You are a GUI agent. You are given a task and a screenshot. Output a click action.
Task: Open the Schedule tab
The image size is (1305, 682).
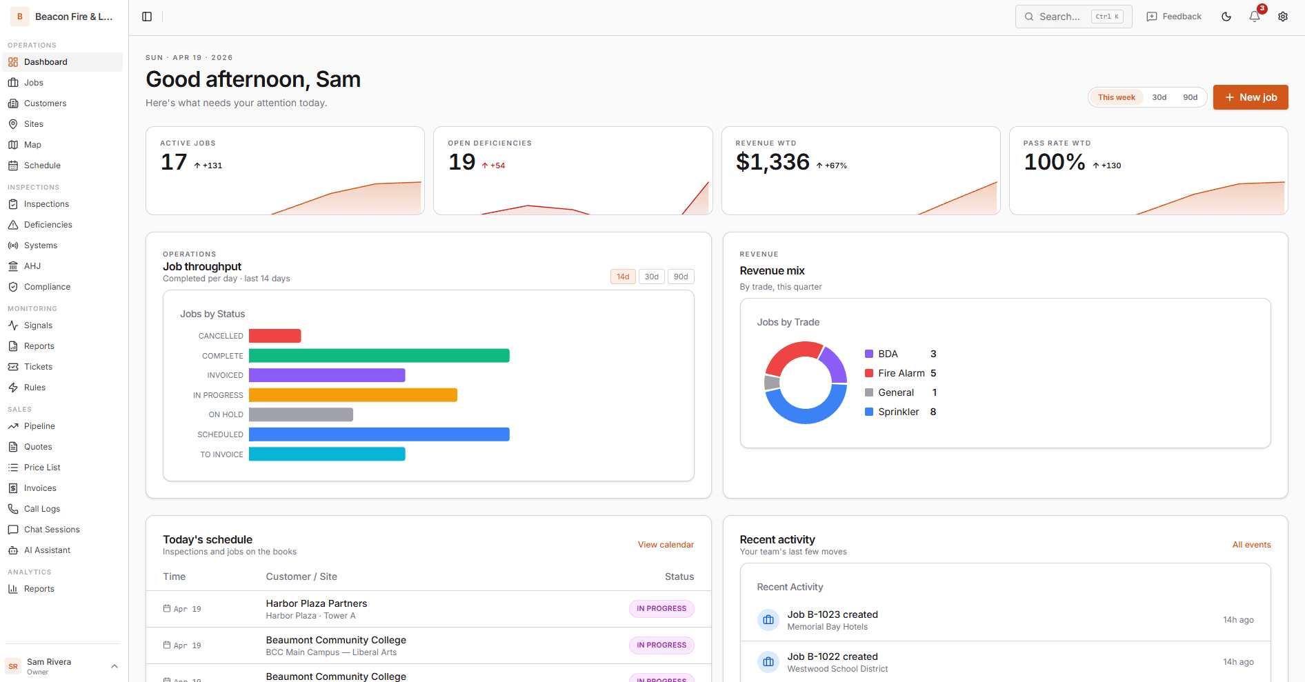pos(43,165)
